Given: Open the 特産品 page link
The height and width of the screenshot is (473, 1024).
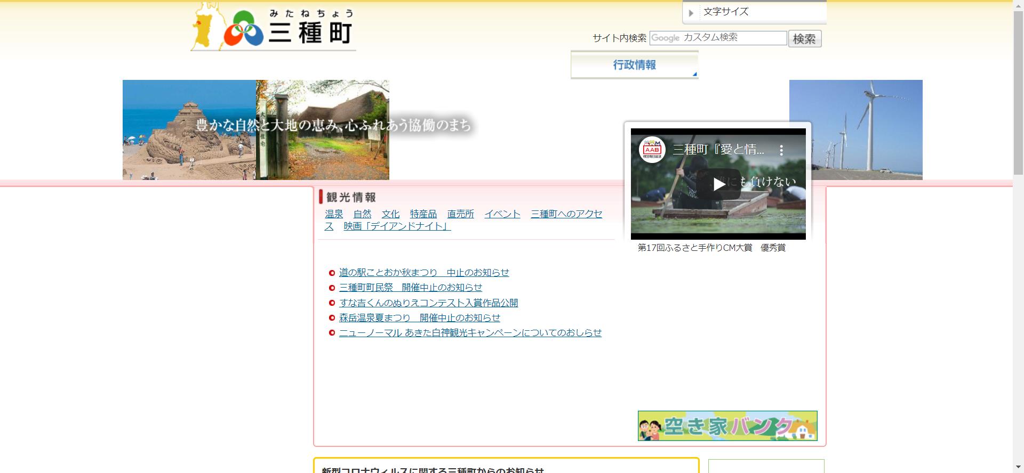Looking at the screenshot, I should [x=423, y=214].
